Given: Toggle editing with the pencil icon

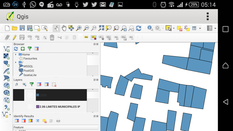Looking at the screenshot, I should [x=15, y=37].
